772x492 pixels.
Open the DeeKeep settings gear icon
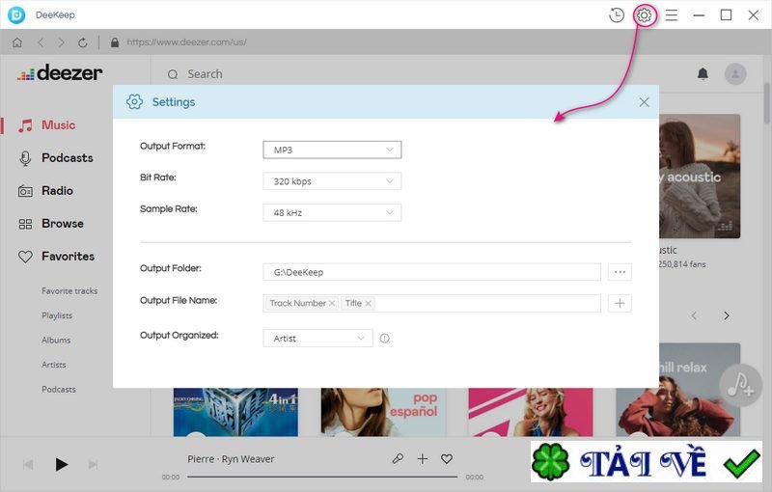[x=644, y=15]
